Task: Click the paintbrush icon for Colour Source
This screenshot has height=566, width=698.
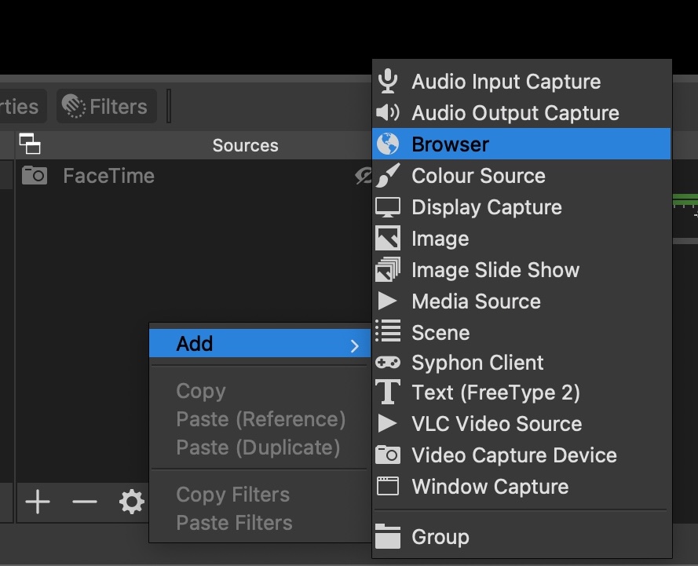Action: click(388, 176)
